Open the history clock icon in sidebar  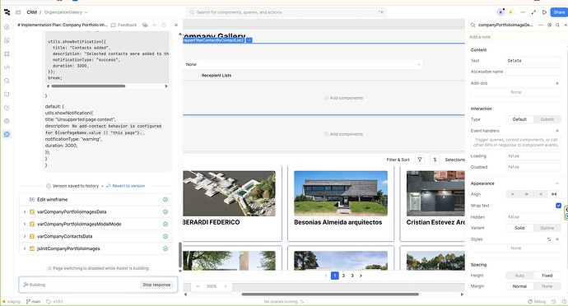(7, 108)
